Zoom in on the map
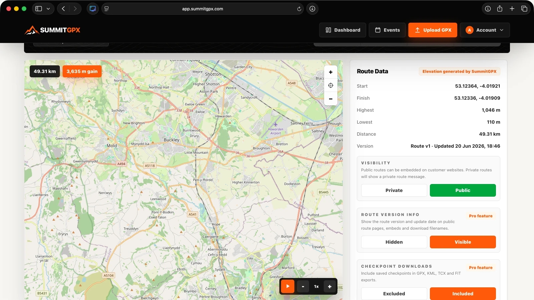The width and height of the screenshot is (534, 300). coord(331,72)
